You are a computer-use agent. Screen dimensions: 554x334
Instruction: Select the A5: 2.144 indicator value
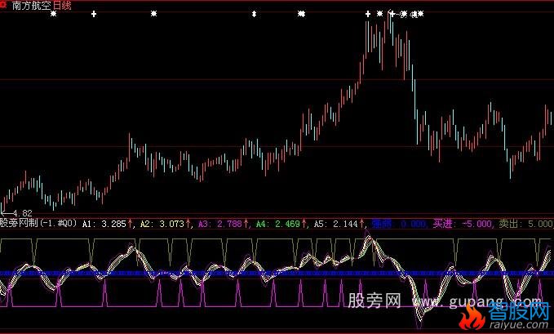coord(336,224)
